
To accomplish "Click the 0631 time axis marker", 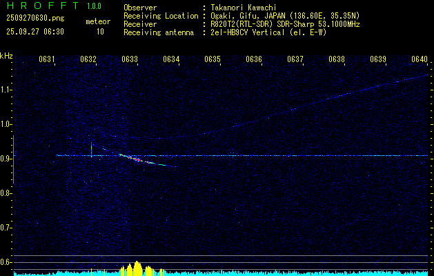I will coord(47,59).
